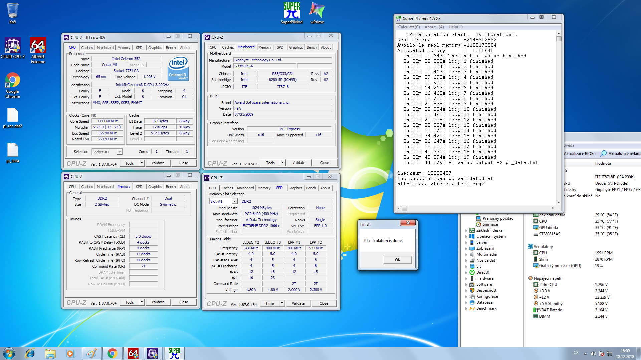Expand DirectX tree node

(x=466, y=272)
